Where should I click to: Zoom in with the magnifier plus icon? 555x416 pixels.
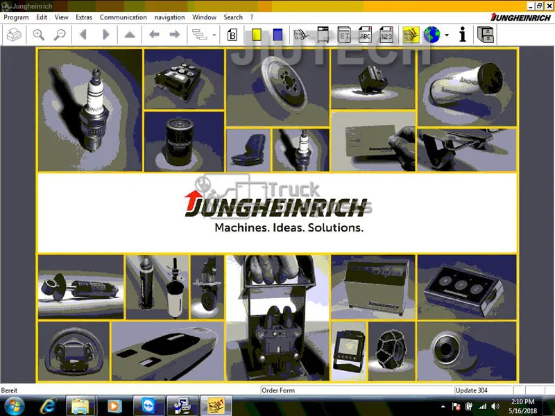(39, 35)
